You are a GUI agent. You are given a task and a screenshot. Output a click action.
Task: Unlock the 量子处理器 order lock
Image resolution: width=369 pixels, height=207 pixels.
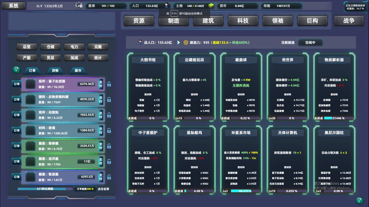coord(109,84)
